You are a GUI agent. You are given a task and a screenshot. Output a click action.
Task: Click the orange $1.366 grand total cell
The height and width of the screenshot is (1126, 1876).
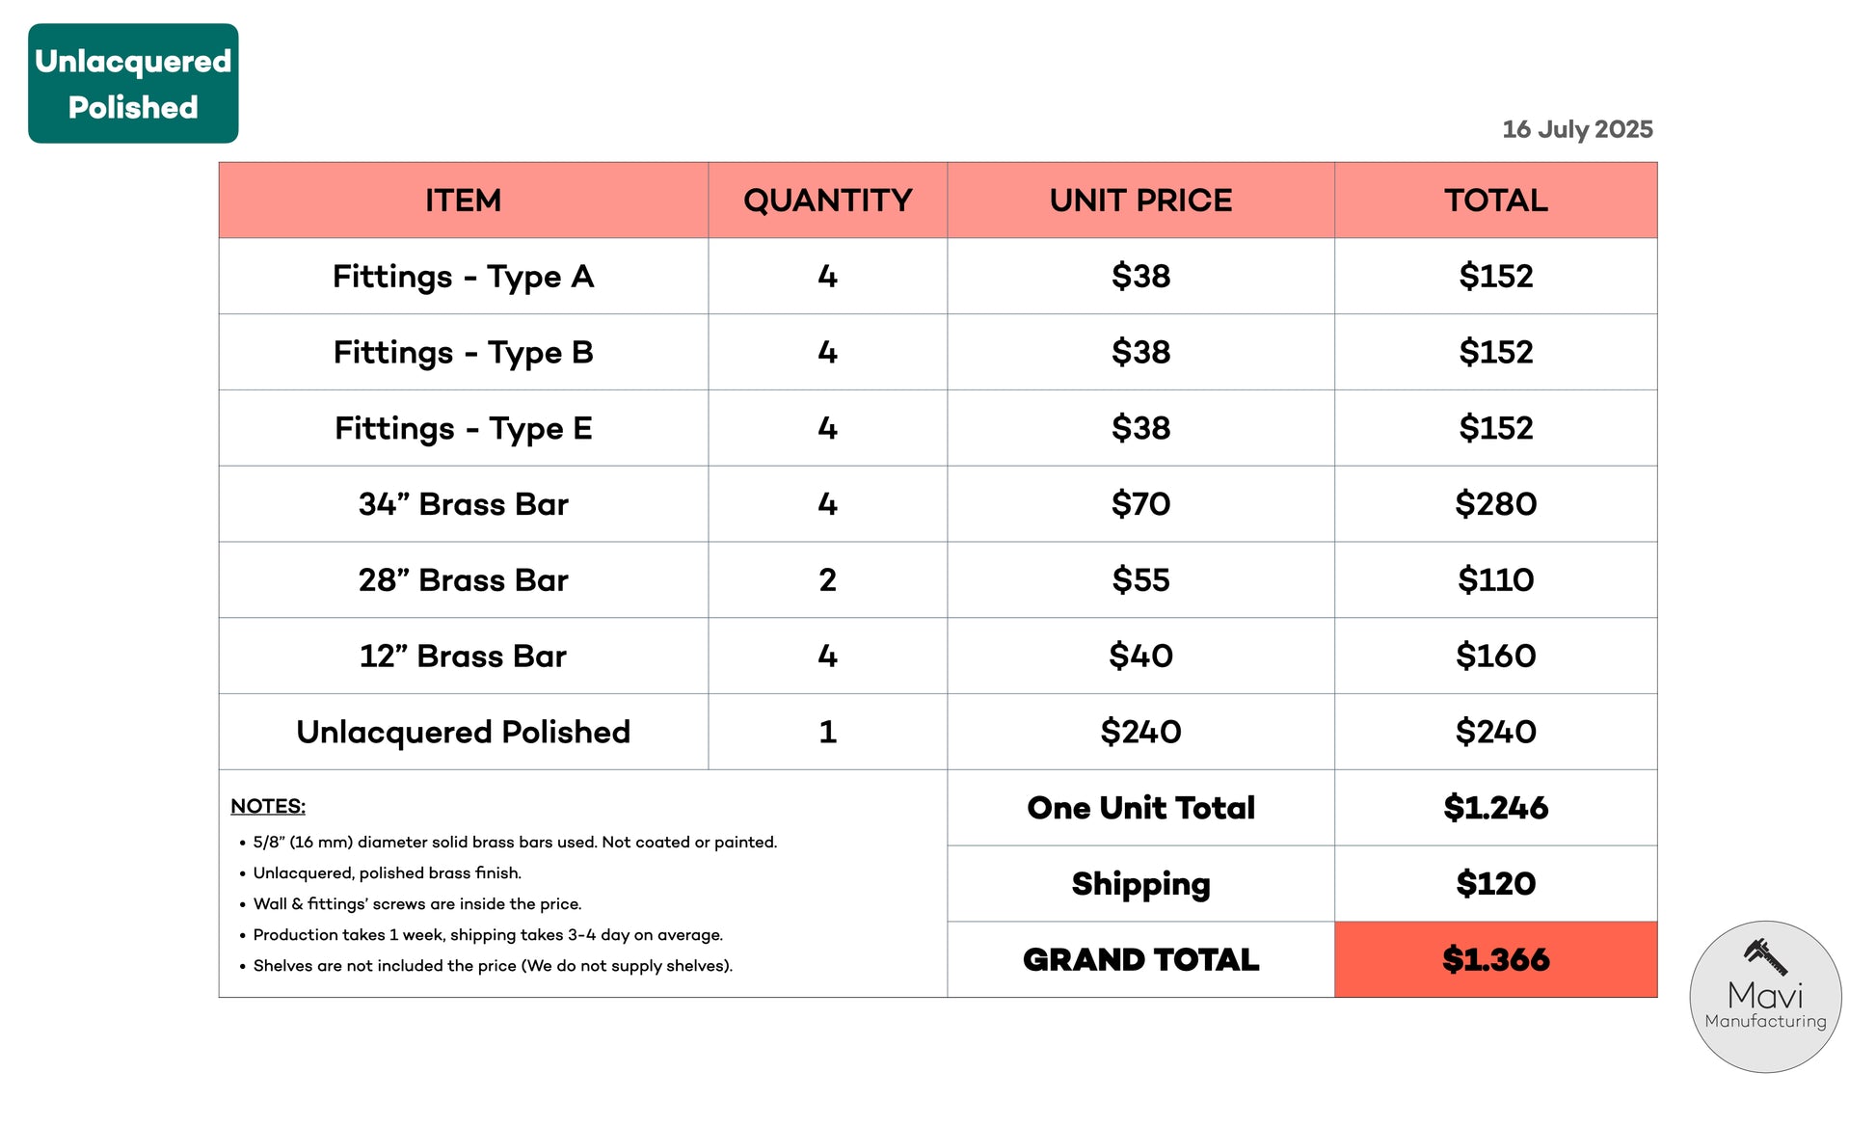click(1496, 959)
